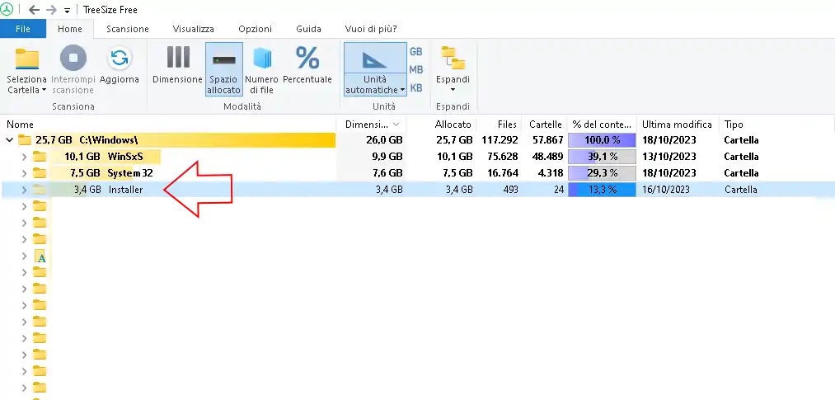Expand the System32 folder
Screen dimensions: 835x400
tap(24, 173)
